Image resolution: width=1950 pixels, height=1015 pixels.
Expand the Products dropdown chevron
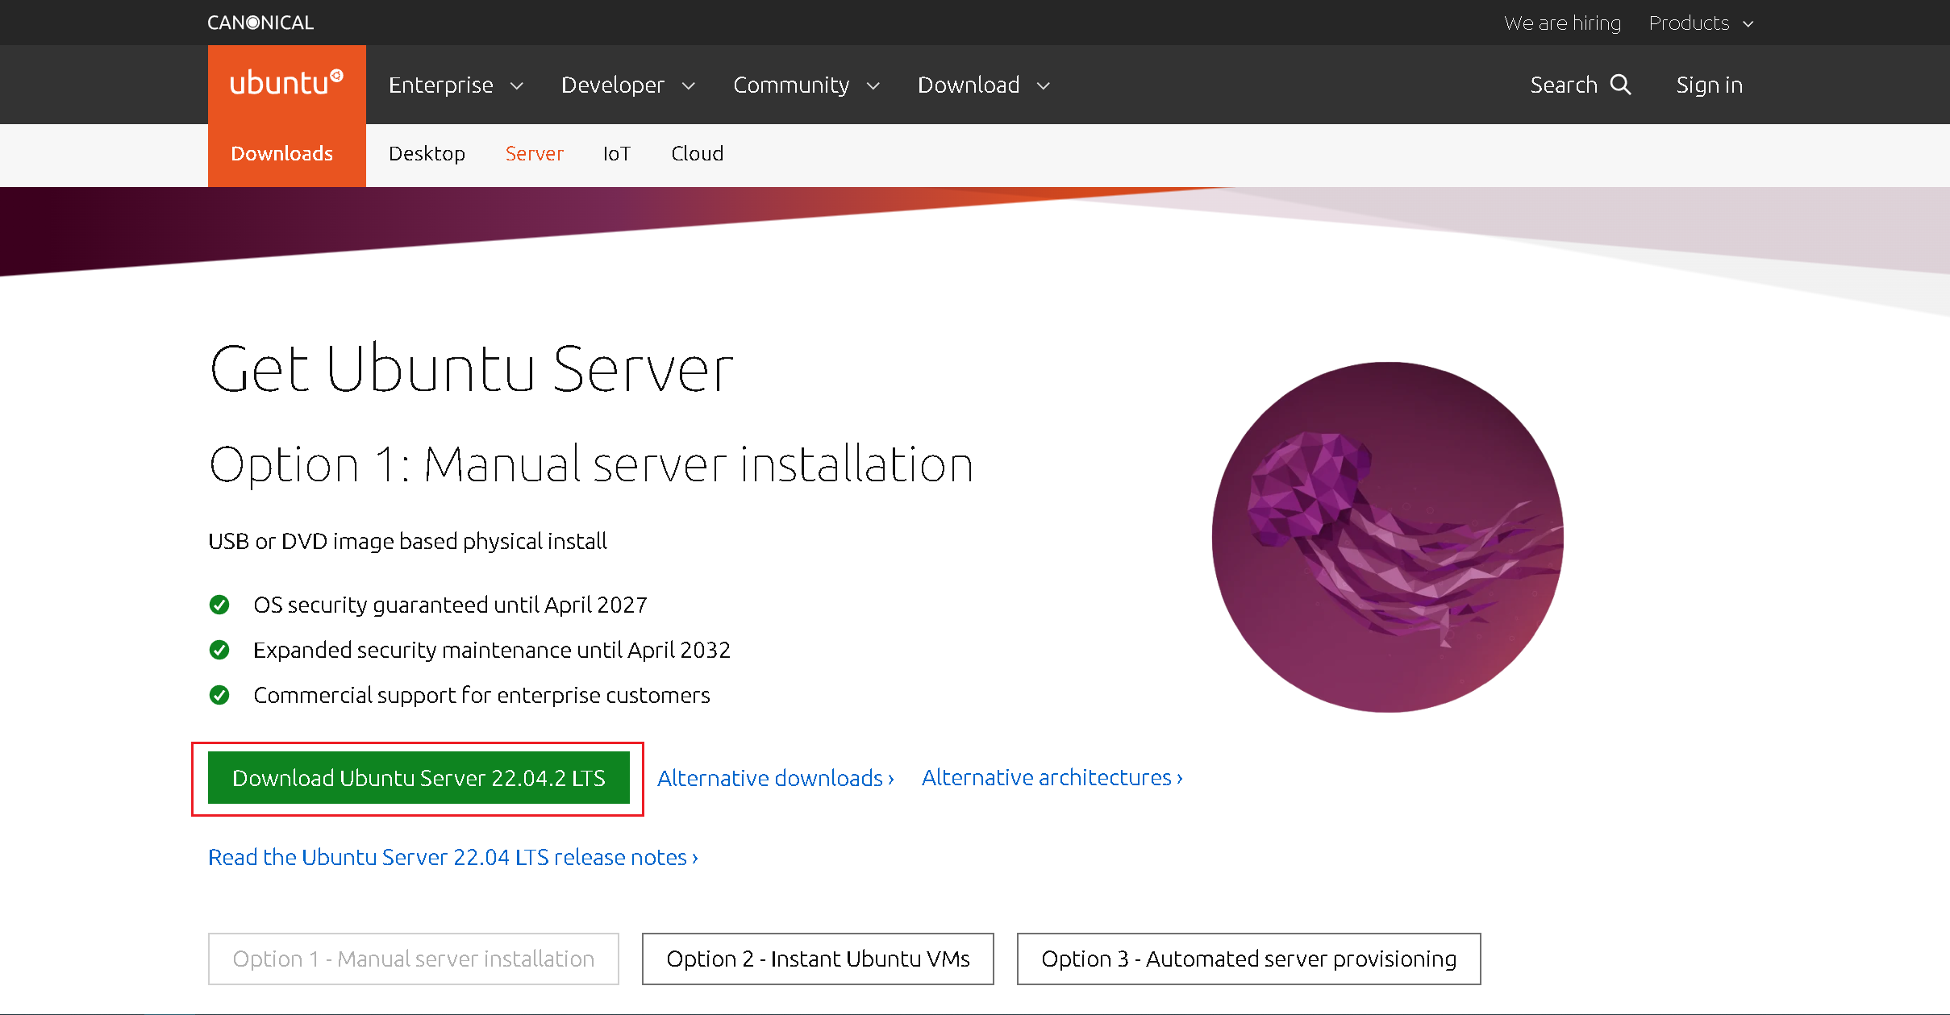(x=1748, y=24)
